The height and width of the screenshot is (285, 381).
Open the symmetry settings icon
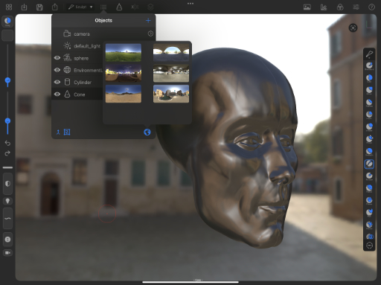pos(135,7)
